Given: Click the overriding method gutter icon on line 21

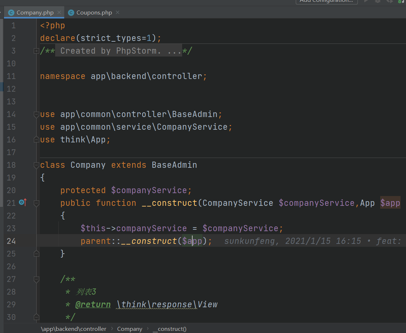Looking at the screenshot, I should click(x=23, y=202).
